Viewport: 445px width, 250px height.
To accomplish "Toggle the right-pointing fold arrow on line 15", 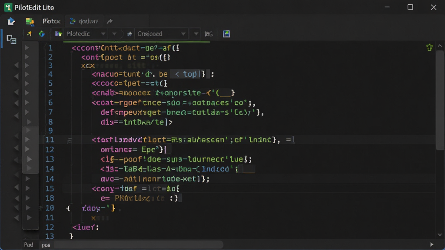I will pos(28,188).
